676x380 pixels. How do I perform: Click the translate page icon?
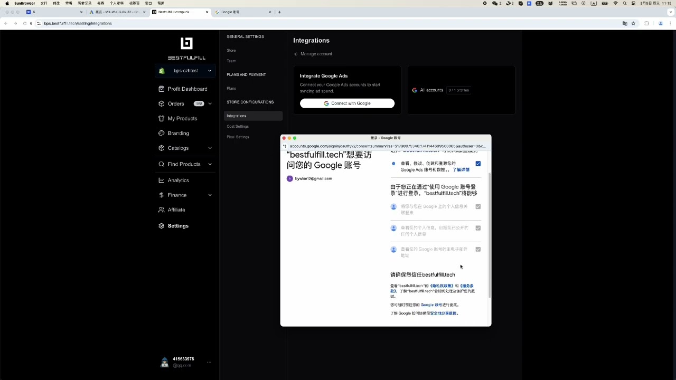pyautogui.click(x=625, y=23)
